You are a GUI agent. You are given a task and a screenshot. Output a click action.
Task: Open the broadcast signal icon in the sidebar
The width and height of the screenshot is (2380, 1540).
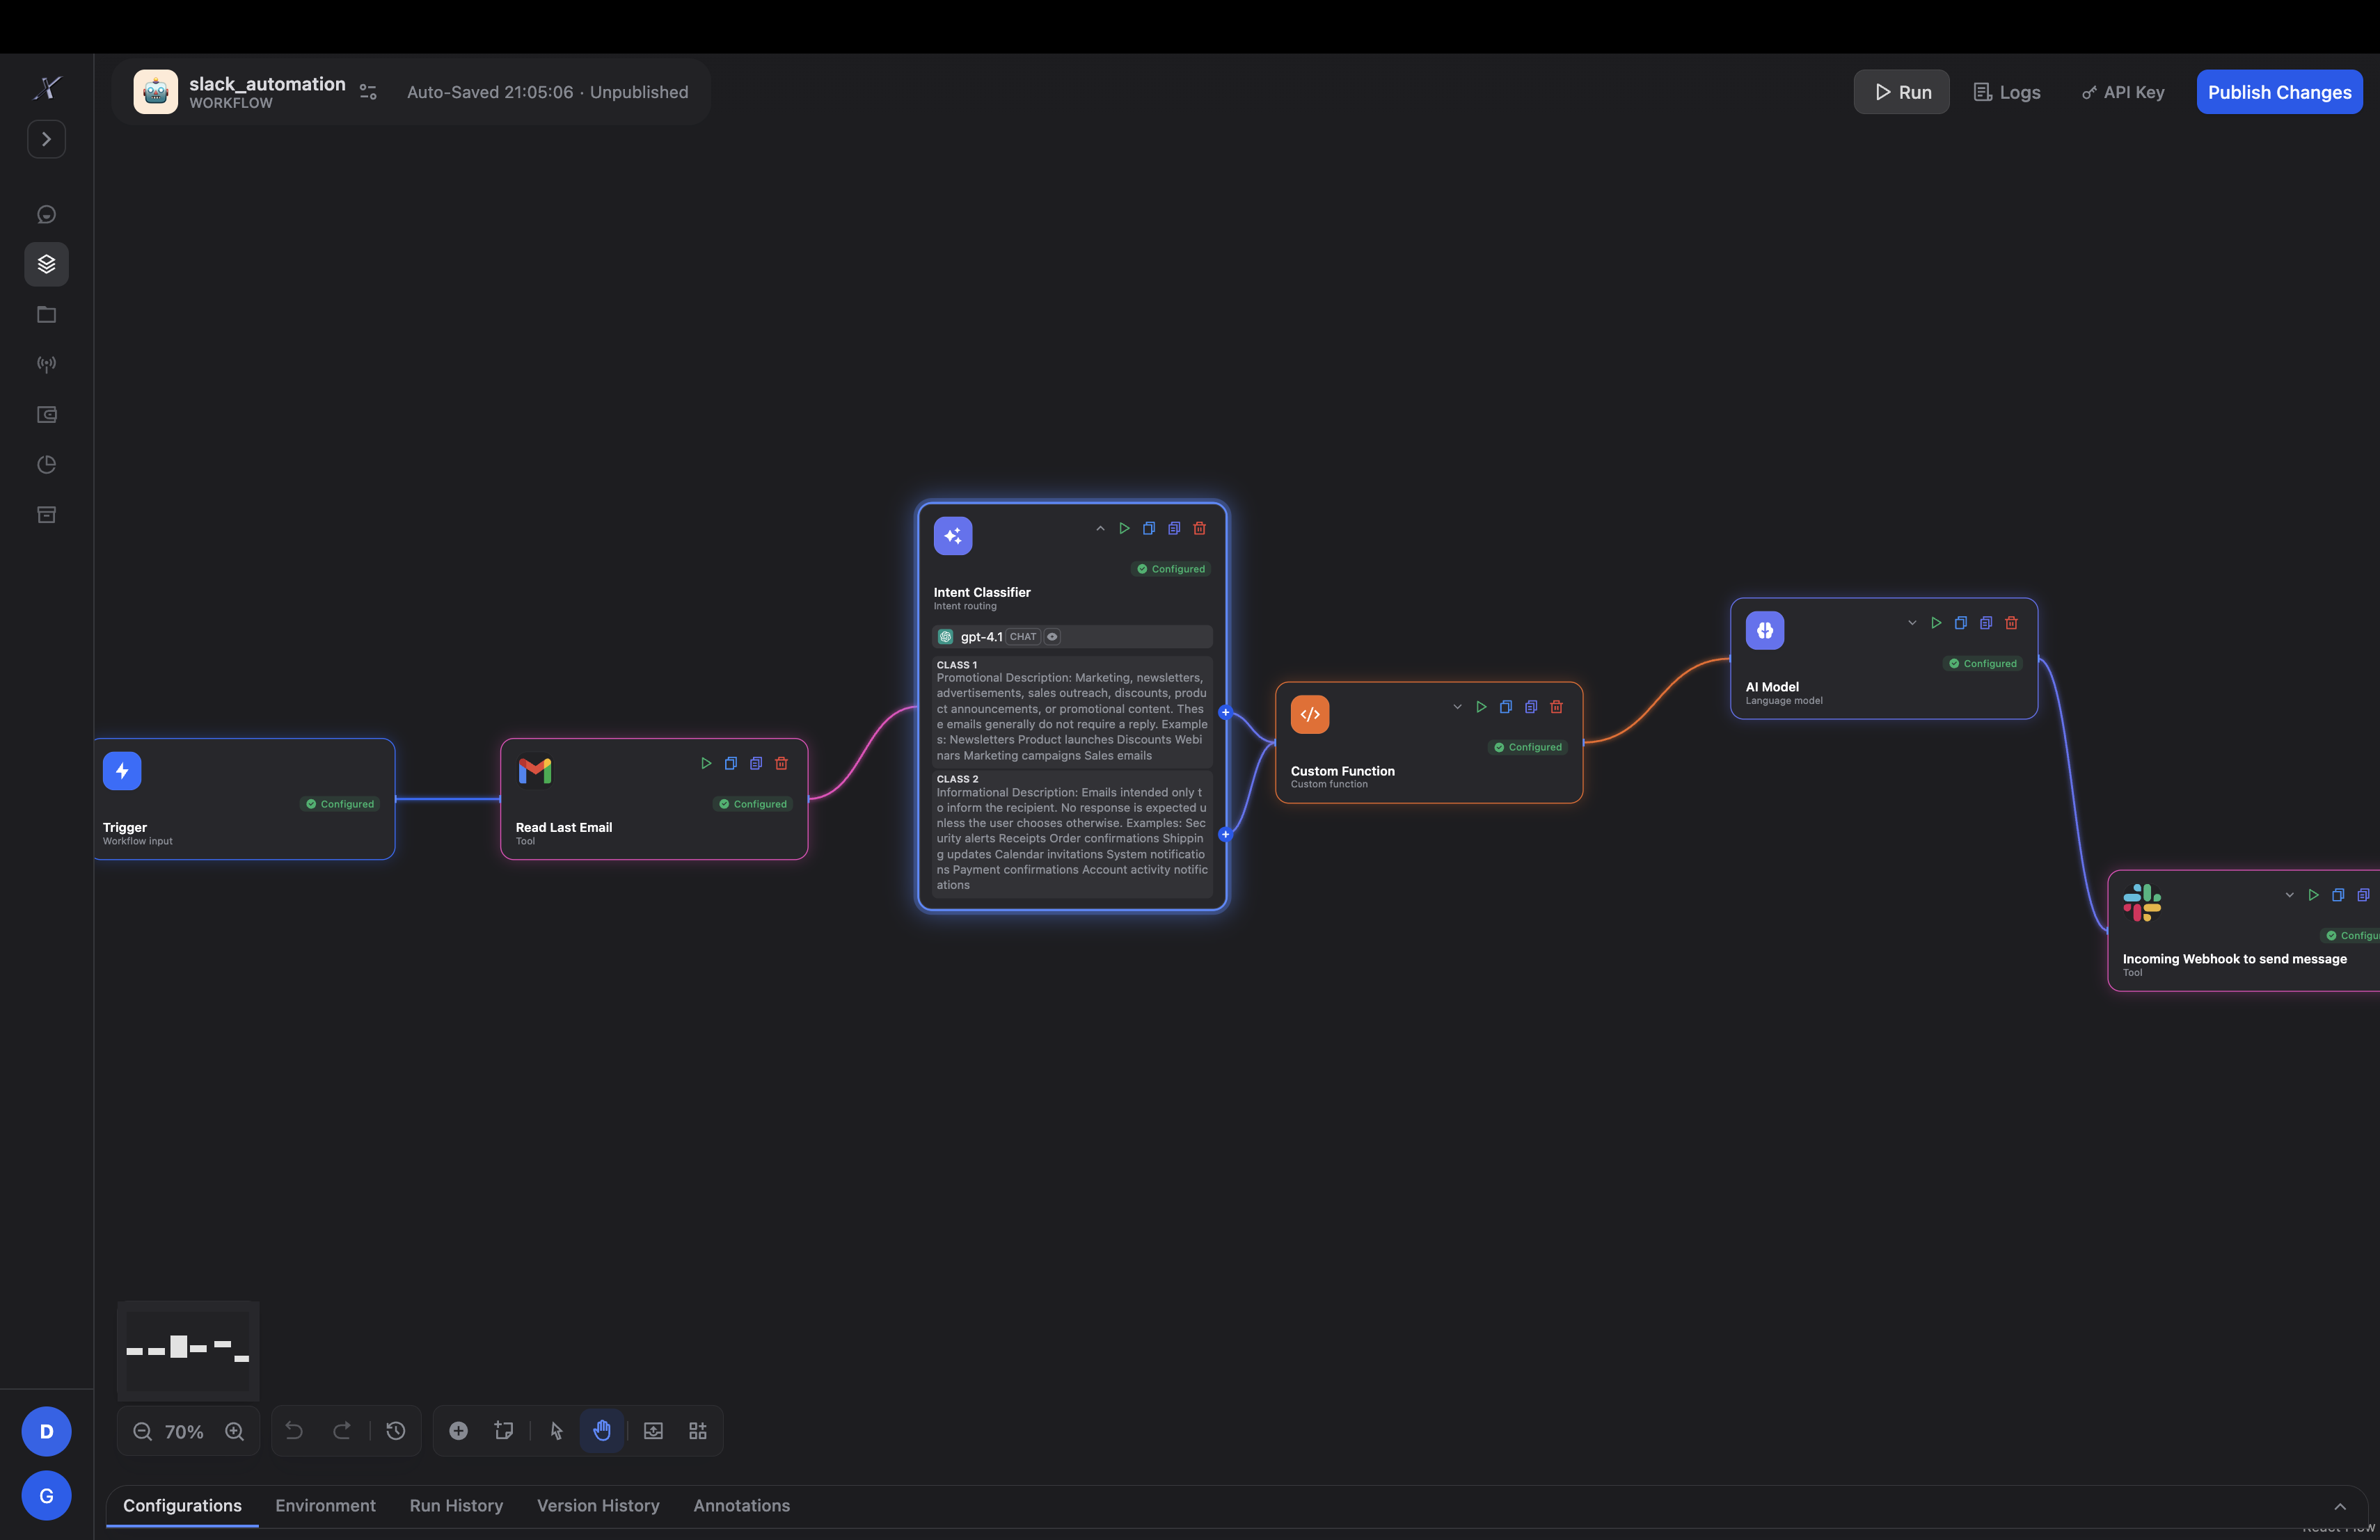pos(46,364)
